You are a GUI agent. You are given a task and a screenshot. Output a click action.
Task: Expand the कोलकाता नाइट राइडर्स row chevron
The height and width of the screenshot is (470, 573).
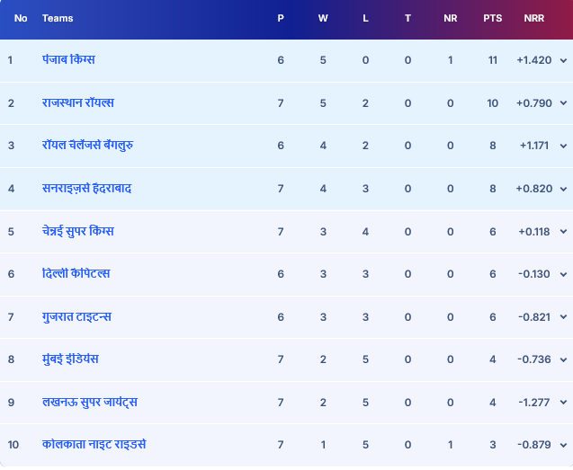click(x=563, y=445)
